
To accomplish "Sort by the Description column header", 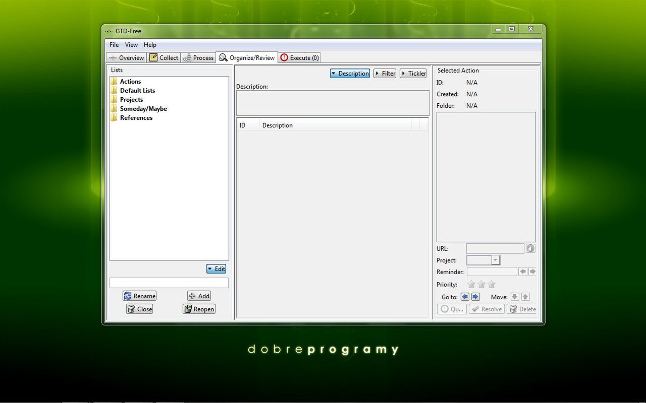I will (x=335, y=125).
